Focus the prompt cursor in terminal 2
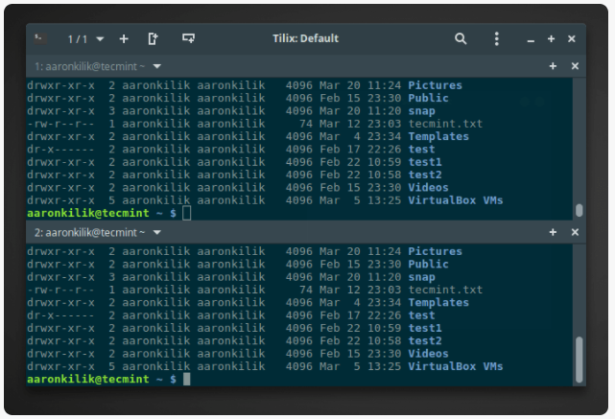 [x=187, y=379]
